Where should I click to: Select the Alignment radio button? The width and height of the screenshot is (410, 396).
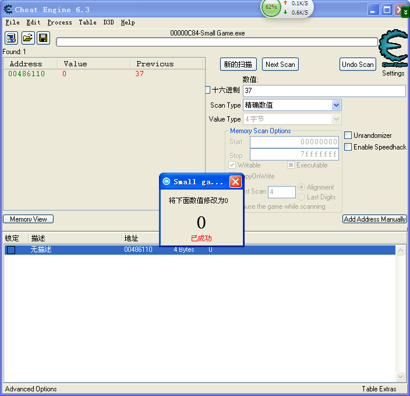301,187
